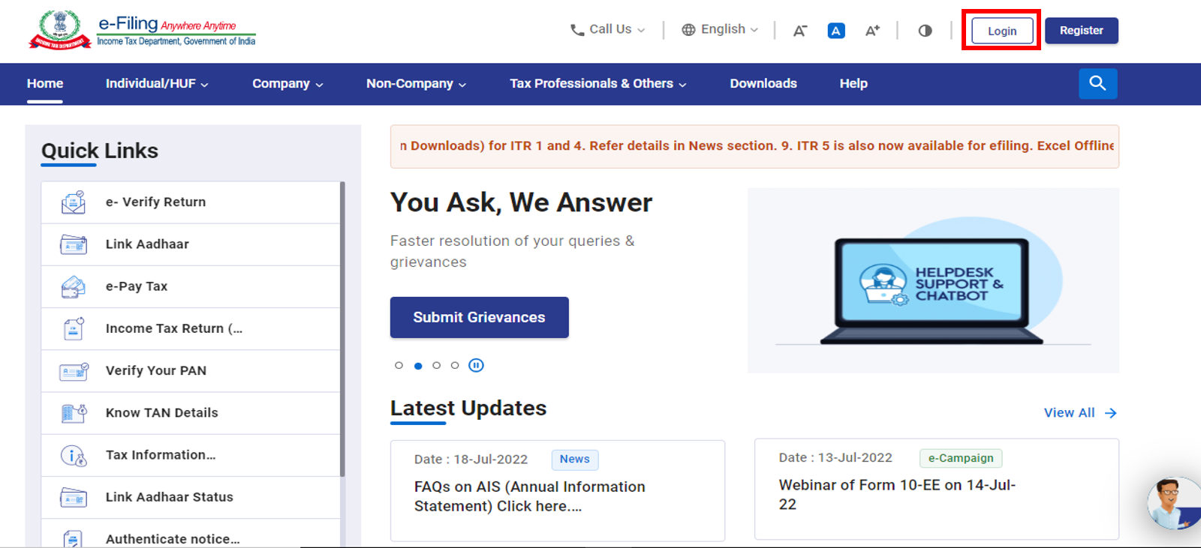This screenshot has width=1201, height=548.
Task: Click the Tax Information info icon
Action: [x=74, y=455]
